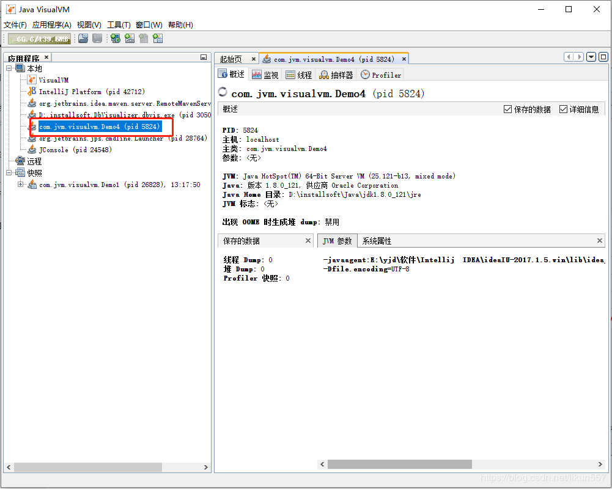Click JVM arguments scrollbar left arrow

322,464
